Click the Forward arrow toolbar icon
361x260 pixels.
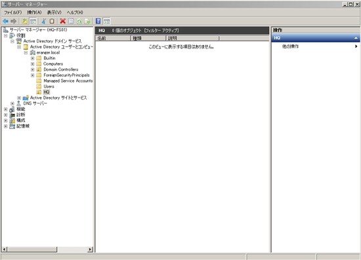pos(14,22)
